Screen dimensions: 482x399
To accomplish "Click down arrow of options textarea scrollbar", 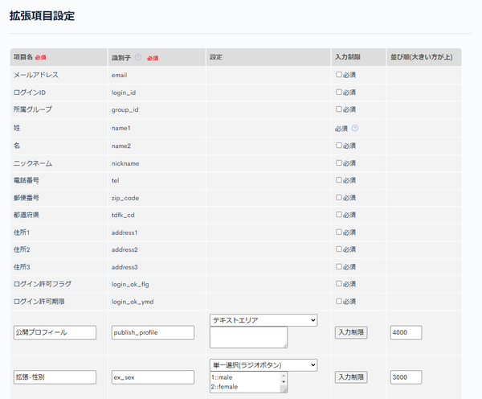I will click(x=284, y=381).
